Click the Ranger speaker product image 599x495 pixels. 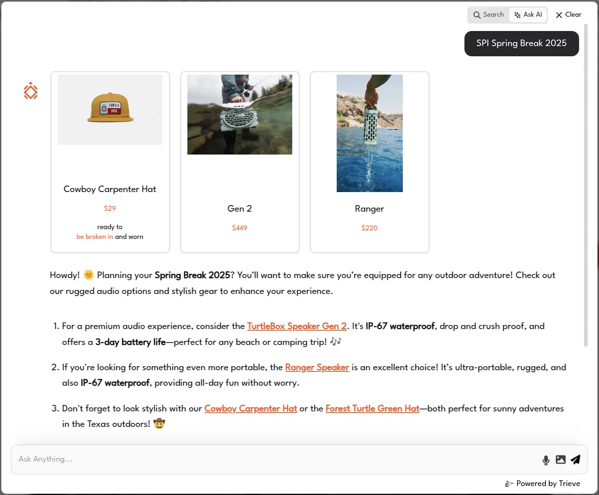tap(370, 133)
